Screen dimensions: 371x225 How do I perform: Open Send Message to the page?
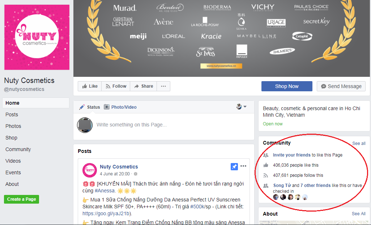click(341, 86)
